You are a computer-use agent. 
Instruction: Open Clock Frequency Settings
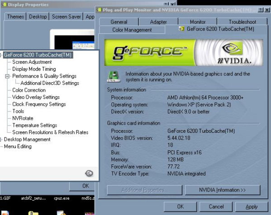pos(39,104)
